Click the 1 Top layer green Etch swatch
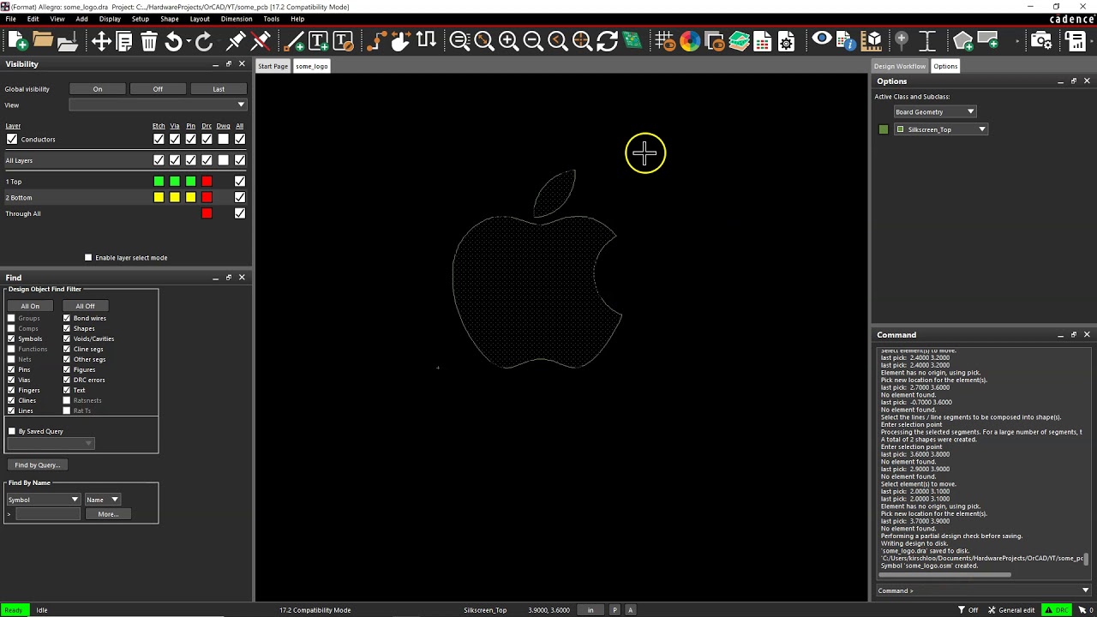Viewport: 1097px width, 617px height. pyautogui.click(x=159, y=182)
